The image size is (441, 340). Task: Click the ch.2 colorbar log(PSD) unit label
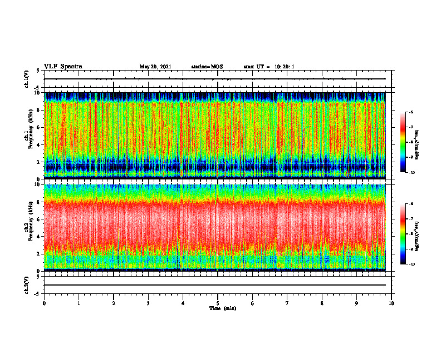coord(417,236)
